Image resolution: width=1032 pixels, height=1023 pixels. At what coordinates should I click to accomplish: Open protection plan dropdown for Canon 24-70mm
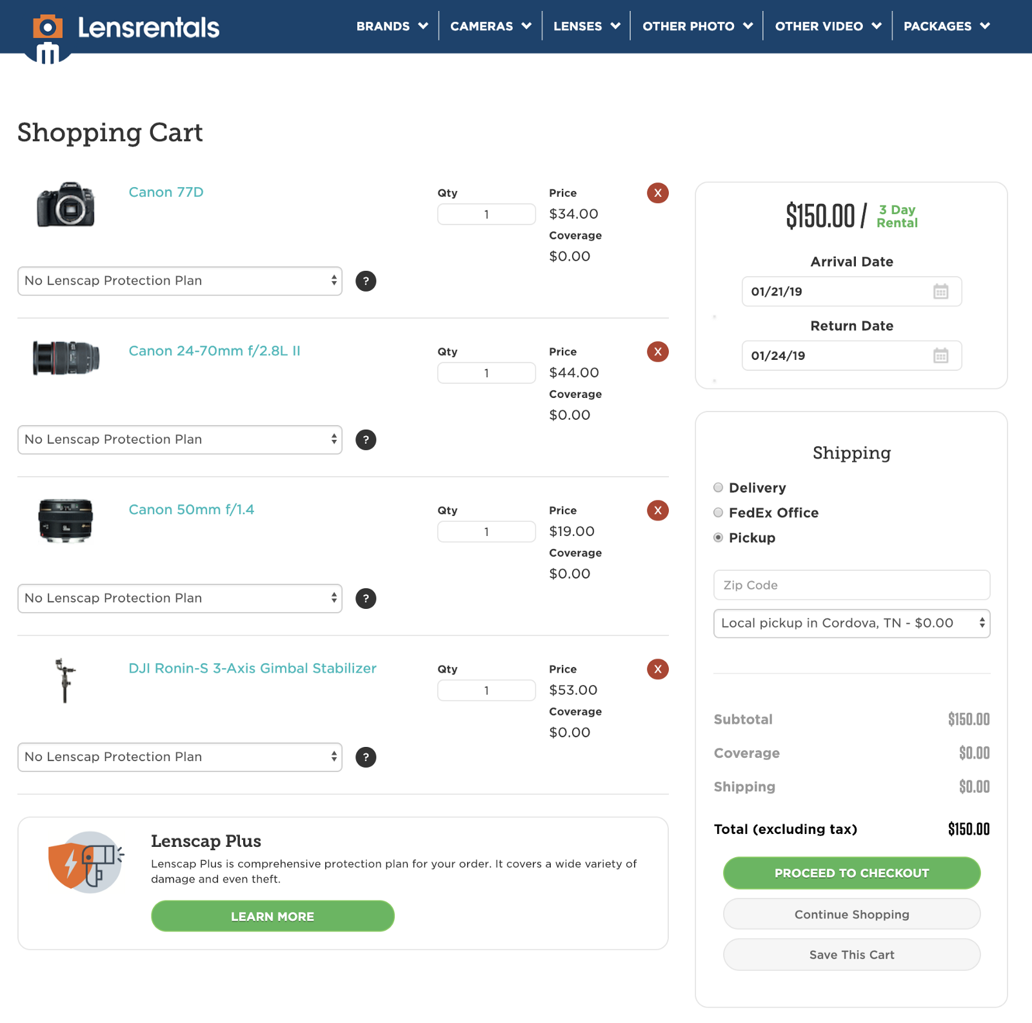(x=180, y=440)
